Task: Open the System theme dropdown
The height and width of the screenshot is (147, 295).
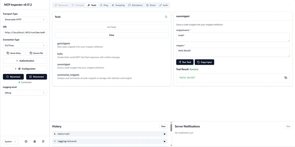Action: tap(11, 141)
